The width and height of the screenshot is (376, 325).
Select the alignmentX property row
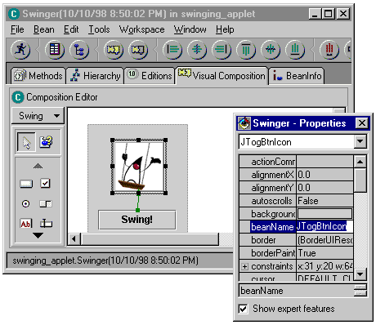(296, 175)
